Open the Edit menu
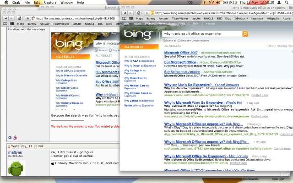Viewport: 293px width, 183px height. [37, 2]
